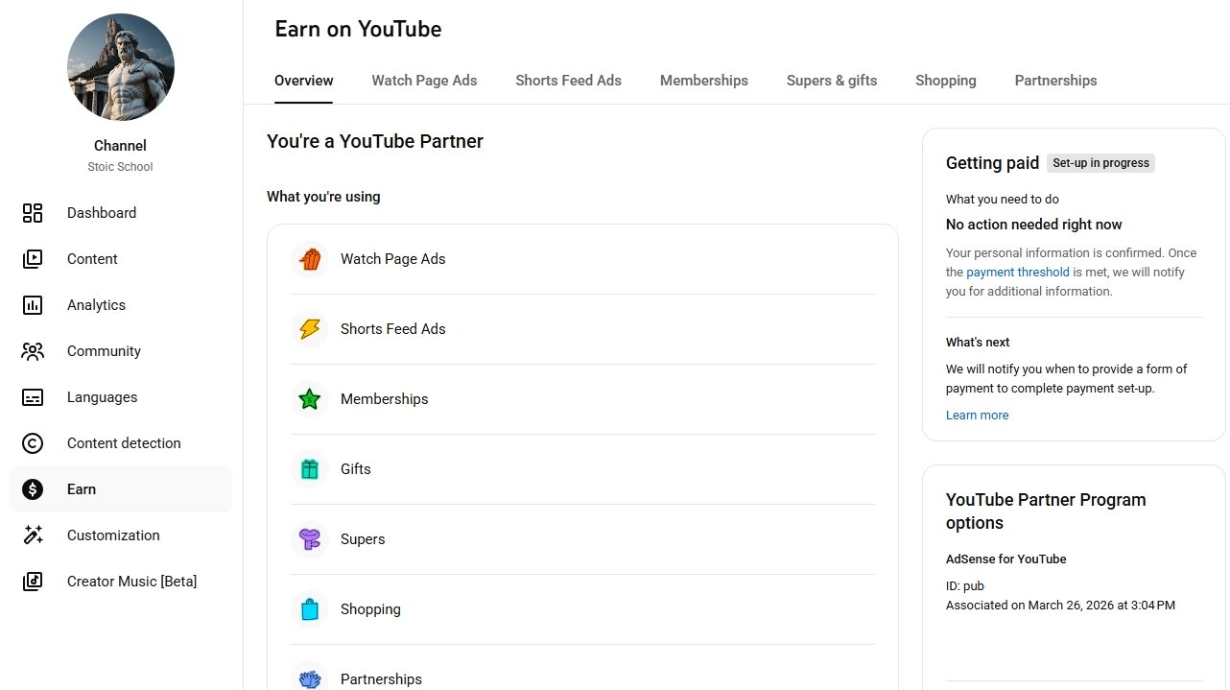The height and width of the screenshot is (690, 1230).
Task: Click Learn more in Getting paid
Action: [977, 416]
